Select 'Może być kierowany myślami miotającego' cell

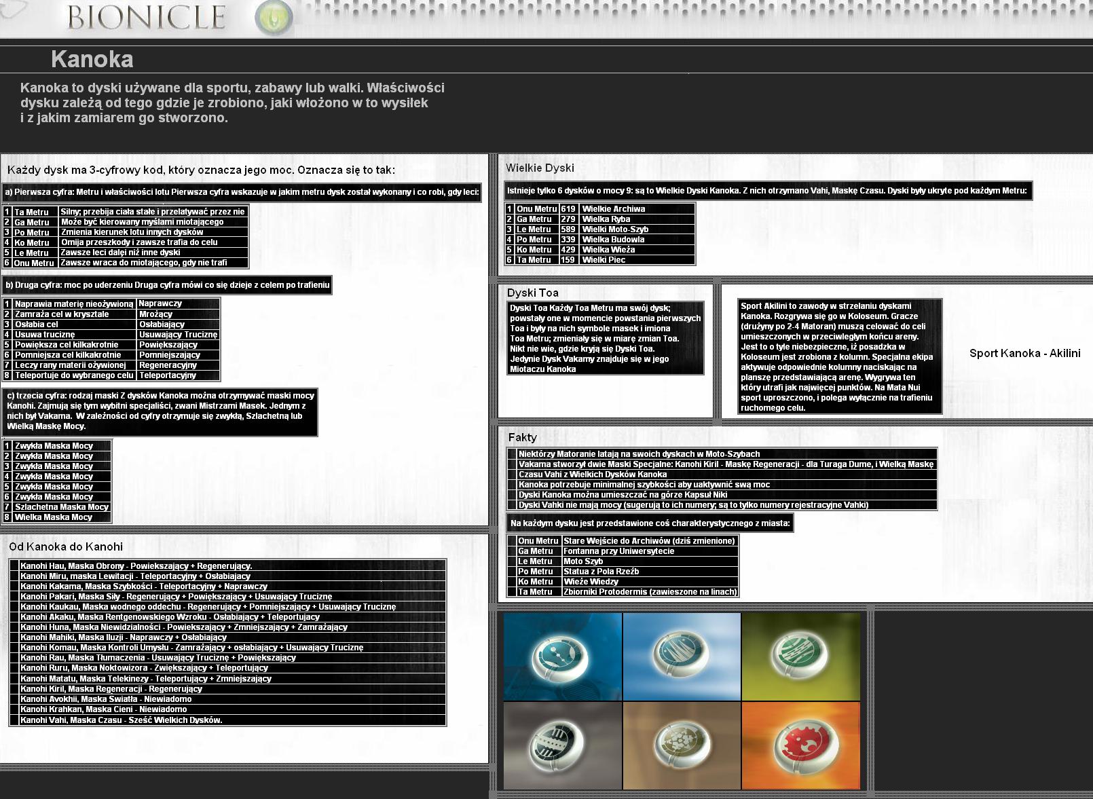tap(153, 222)
